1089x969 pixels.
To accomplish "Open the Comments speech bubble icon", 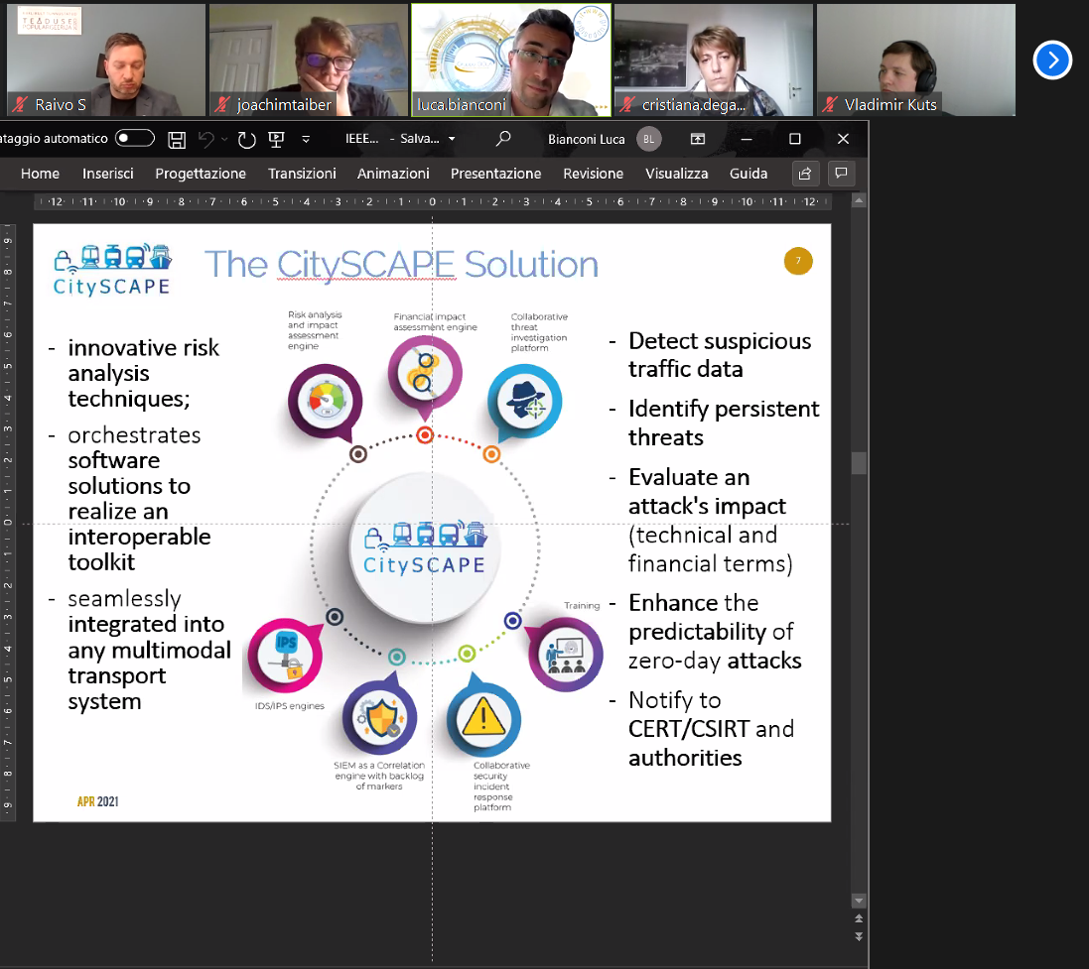I will click(841, 174).
